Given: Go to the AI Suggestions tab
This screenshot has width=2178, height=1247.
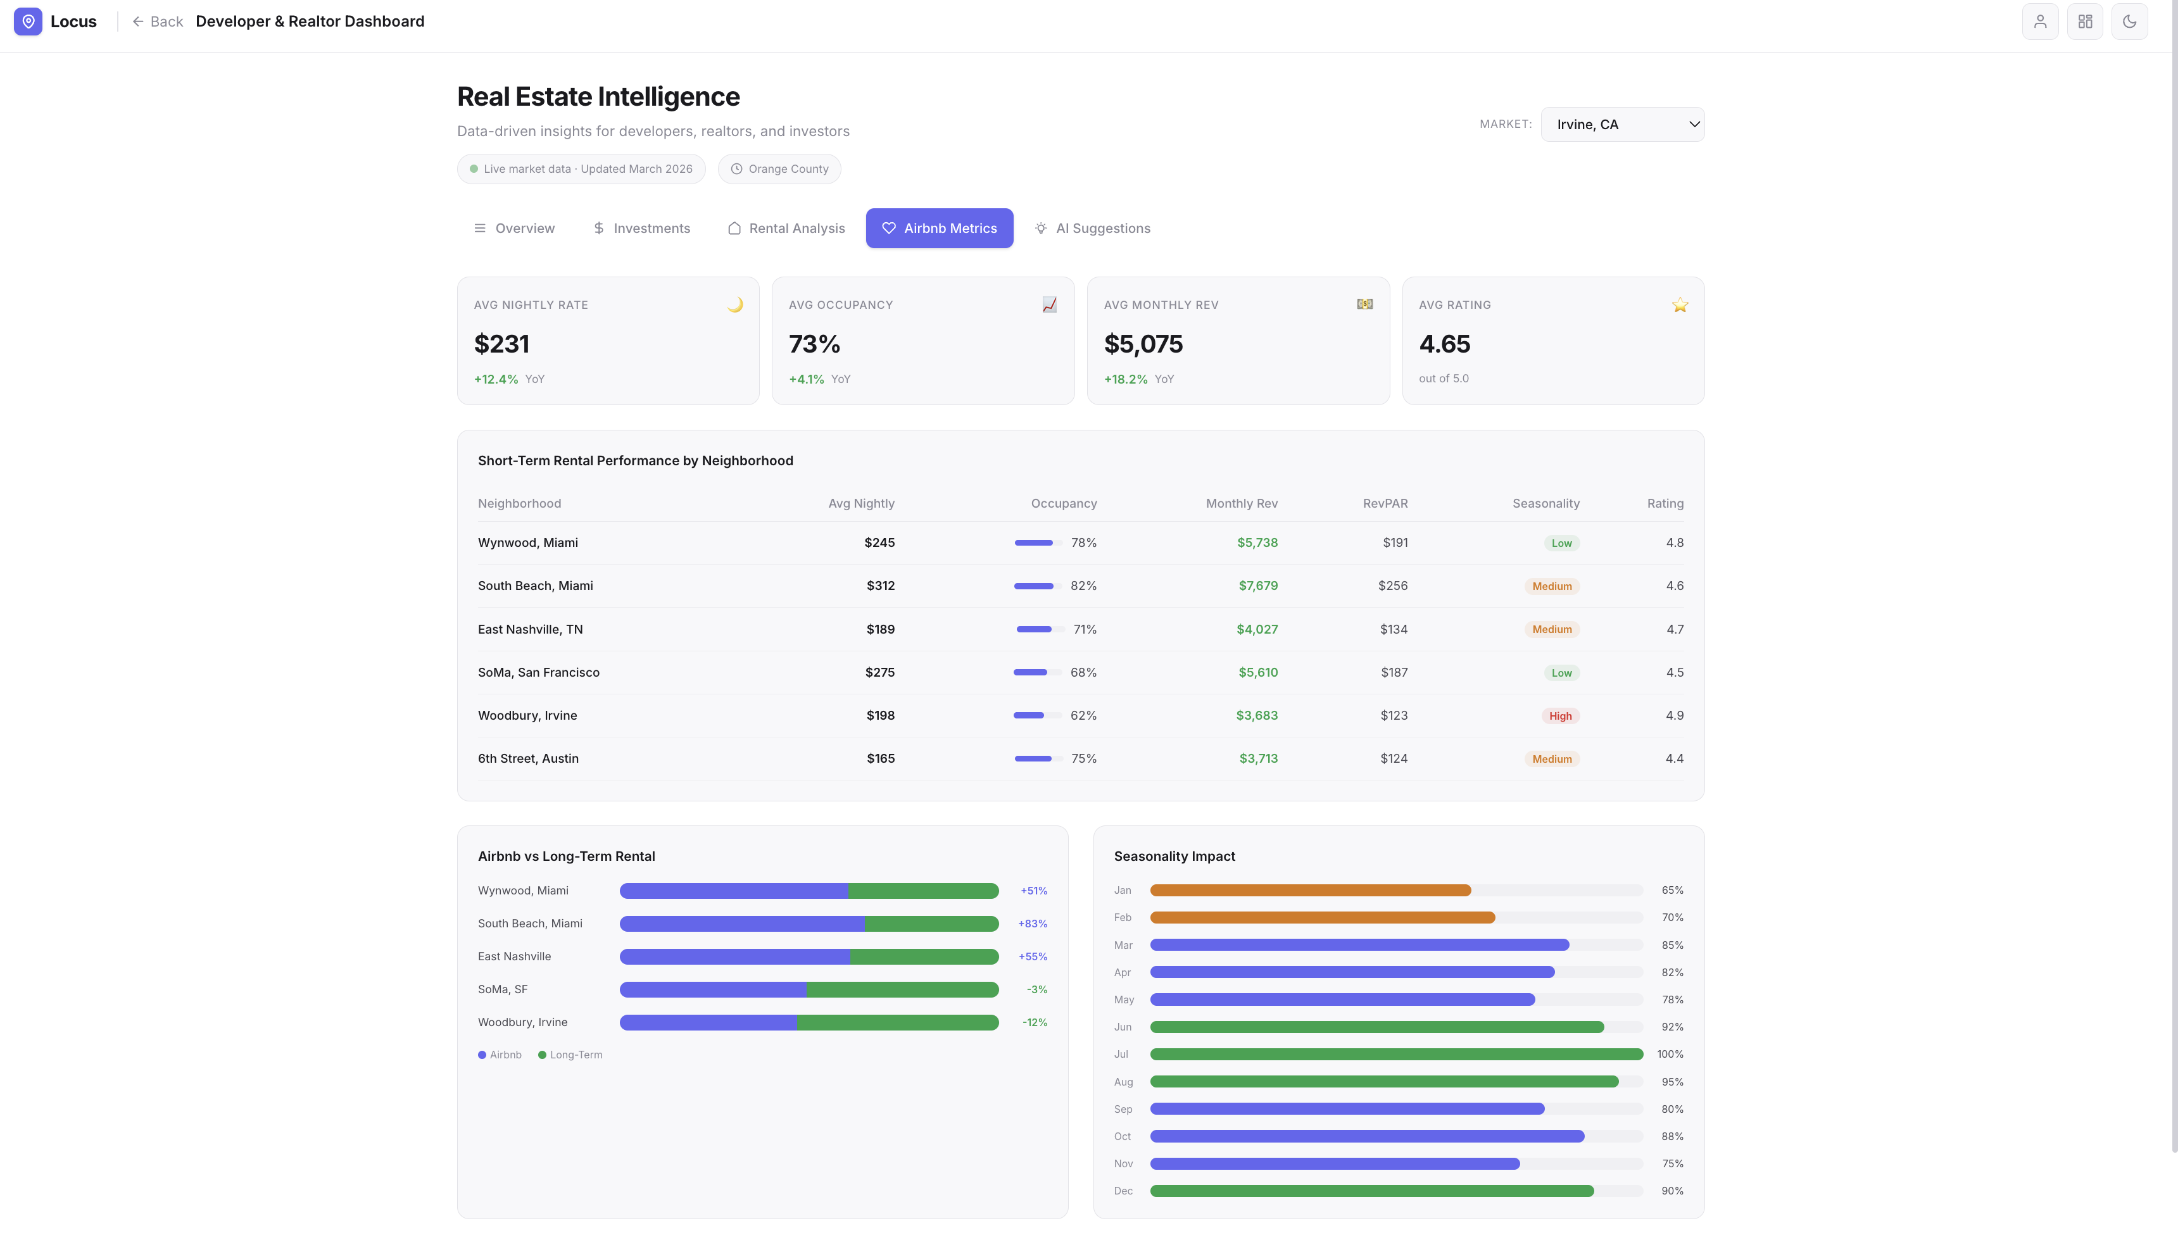Looking at the screenshot, I should pyautogui.click(x=1092, y=228).
